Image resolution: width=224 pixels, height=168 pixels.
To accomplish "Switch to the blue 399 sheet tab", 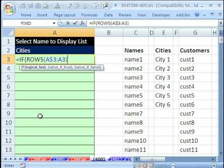I will point(59,159).
